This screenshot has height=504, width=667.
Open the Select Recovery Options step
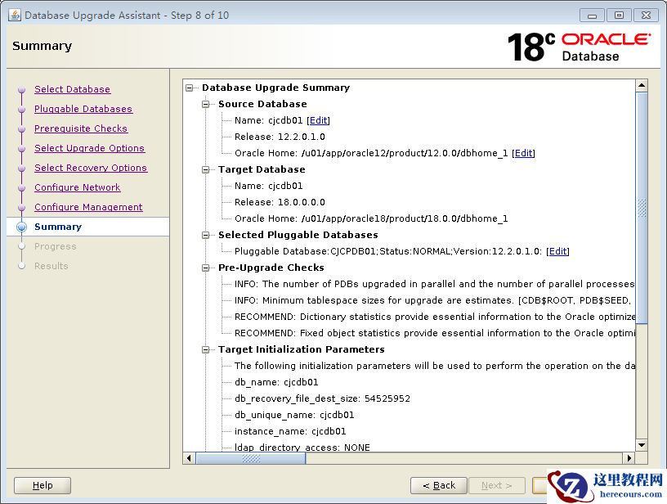click(x=91, y=168)
